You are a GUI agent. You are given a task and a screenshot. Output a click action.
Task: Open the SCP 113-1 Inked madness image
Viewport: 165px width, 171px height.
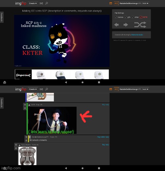[62, 41]
